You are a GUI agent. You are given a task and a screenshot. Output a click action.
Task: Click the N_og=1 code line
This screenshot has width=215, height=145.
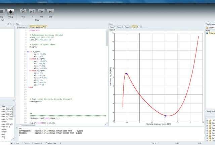tap(33, 47)
